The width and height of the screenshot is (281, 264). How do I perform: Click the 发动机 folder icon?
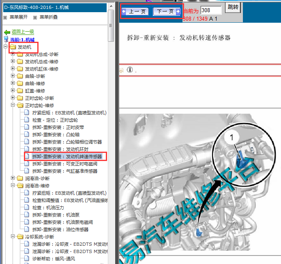point(13,47)
